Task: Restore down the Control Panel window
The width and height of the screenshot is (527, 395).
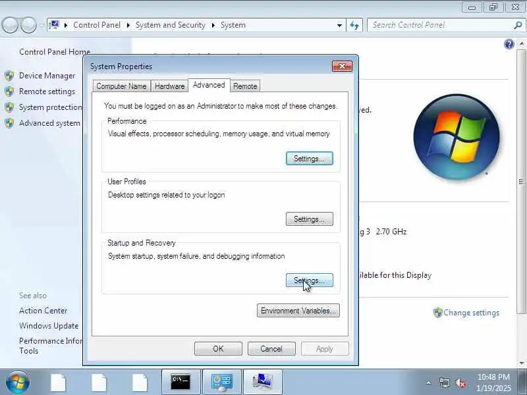Action: coord(493,7)
